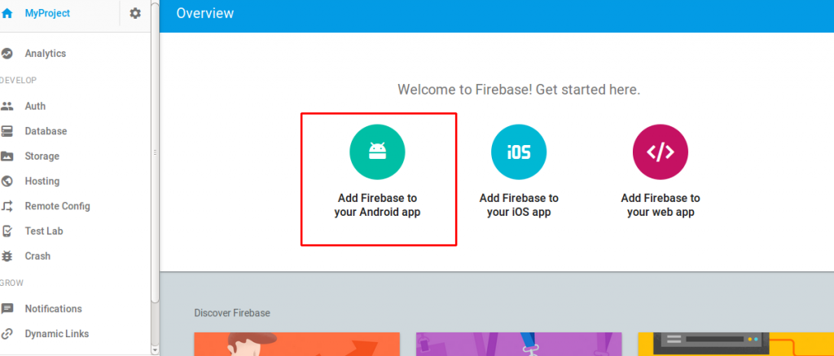Open the orange Discover Firebase card
This screenshot has height=356, width=834.
pyautogui.click(x=296, y=345)
